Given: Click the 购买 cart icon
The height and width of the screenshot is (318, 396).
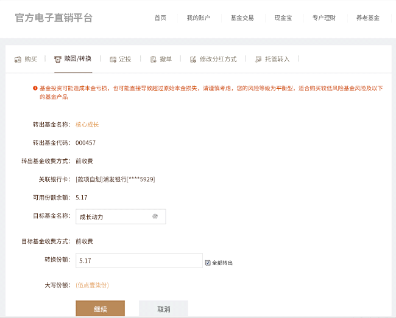Looking at the screenshot, I should pos(18,60).
